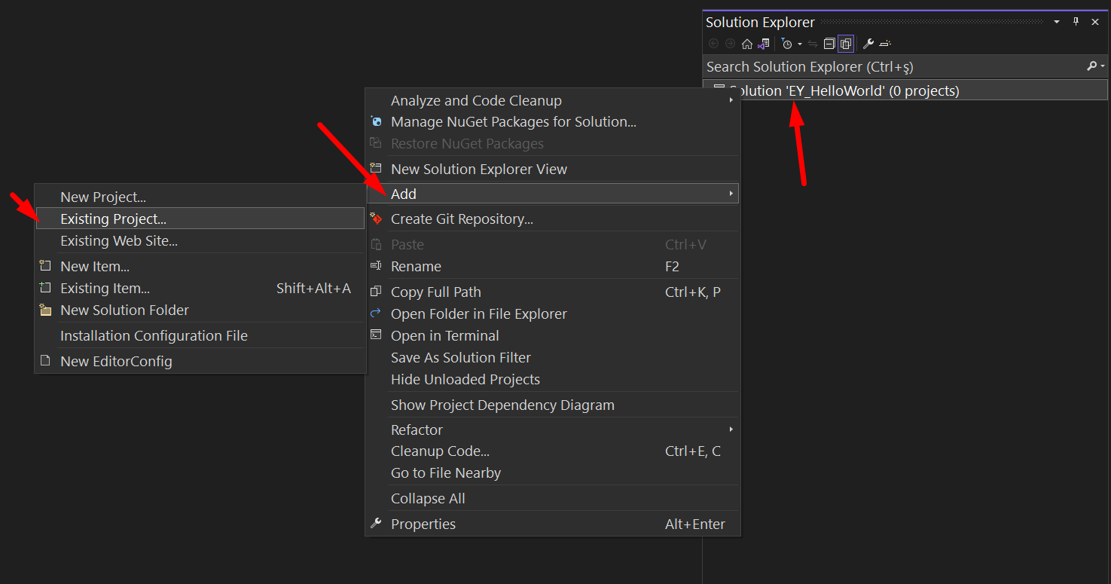Click the wrench Properties icon in the toolbar
The image size is (1111, 584).
pyautogui.click(x=868, y=44)
